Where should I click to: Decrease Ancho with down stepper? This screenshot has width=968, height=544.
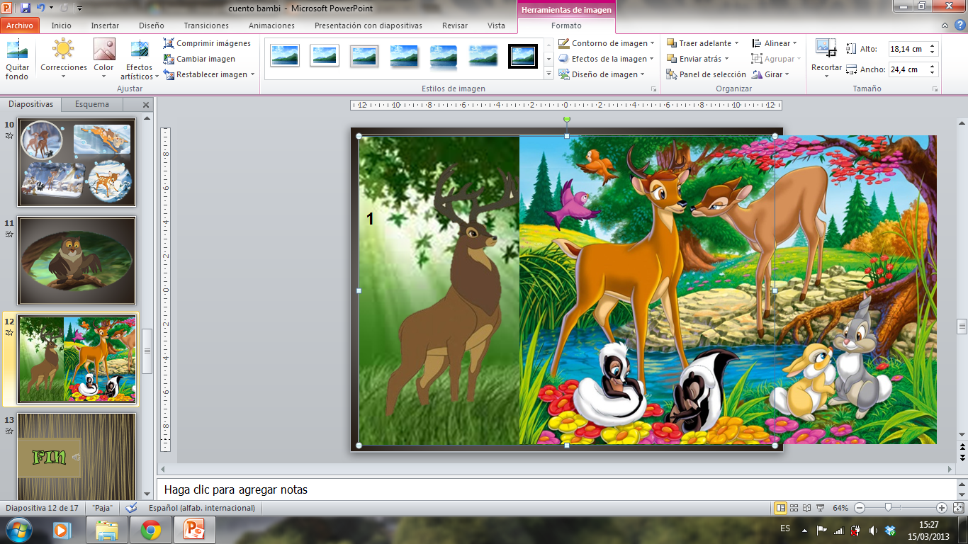click(x=933, y=73)
